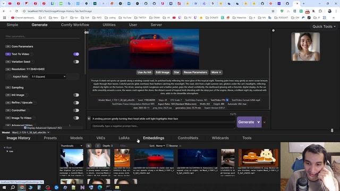Switch to the Wildcards tab

pos(220,138)
